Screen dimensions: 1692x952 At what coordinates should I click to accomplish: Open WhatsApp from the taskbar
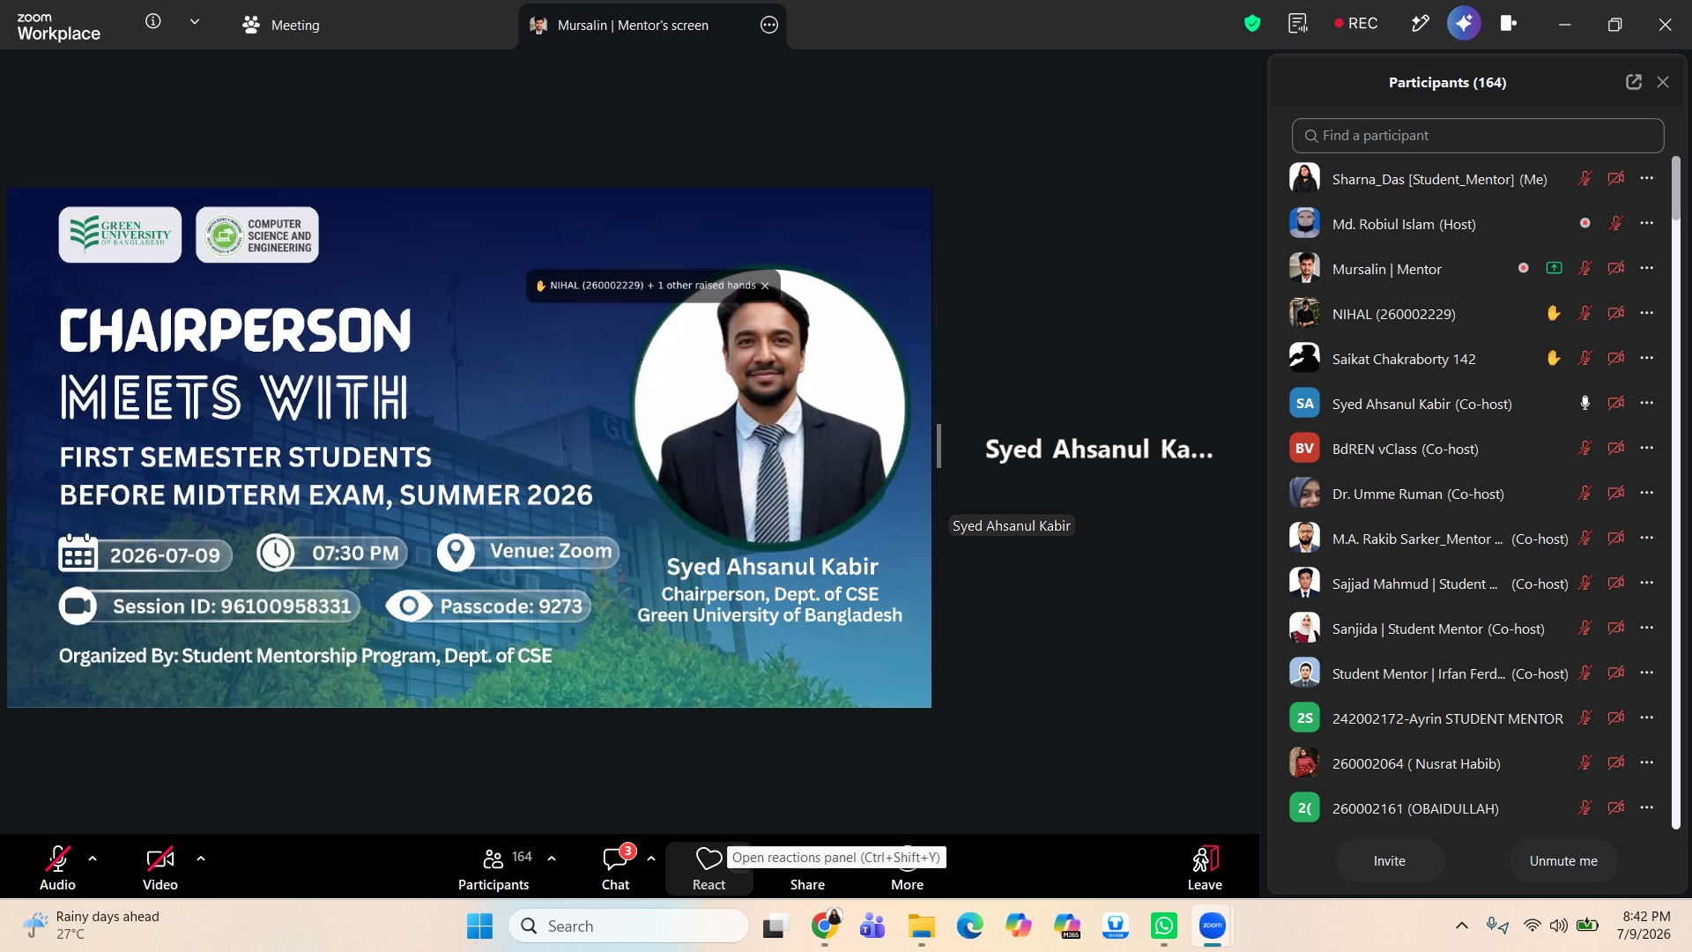click(1163, 926)
